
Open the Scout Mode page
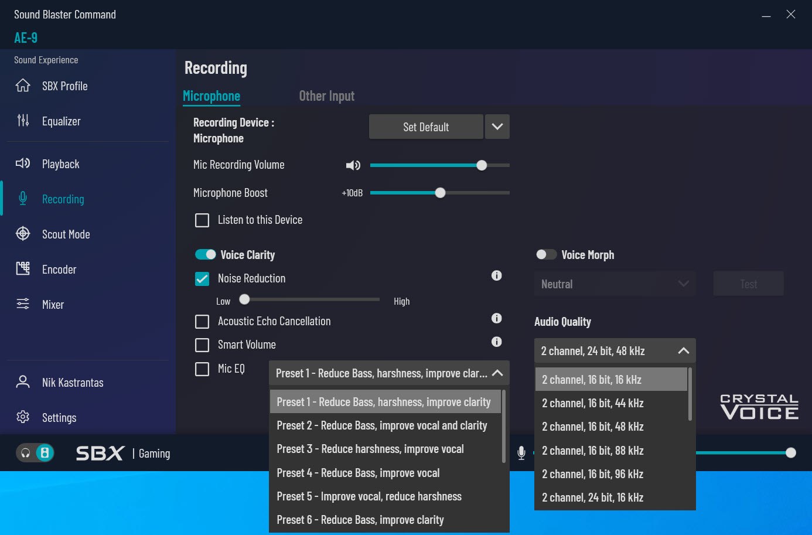[x=66, y=234]
